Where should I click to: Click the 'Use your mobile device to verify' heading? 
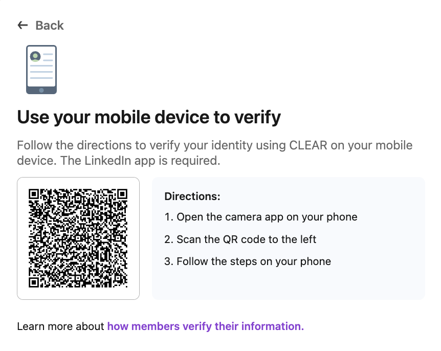[149, 117]
